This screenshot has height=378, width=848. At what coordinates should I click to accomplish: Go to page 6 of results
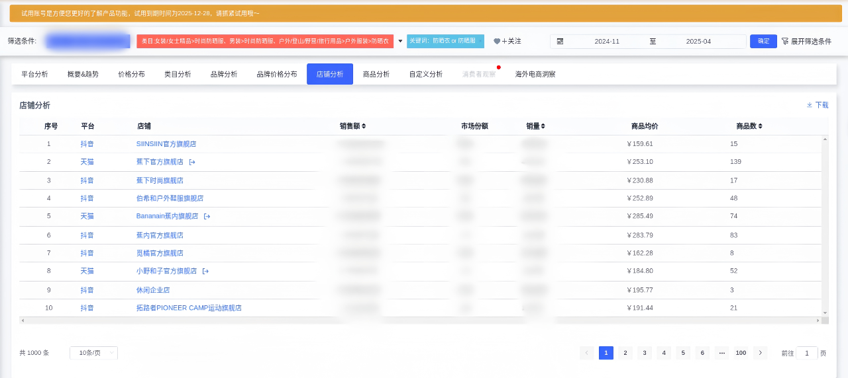click(x=702, y=353)
